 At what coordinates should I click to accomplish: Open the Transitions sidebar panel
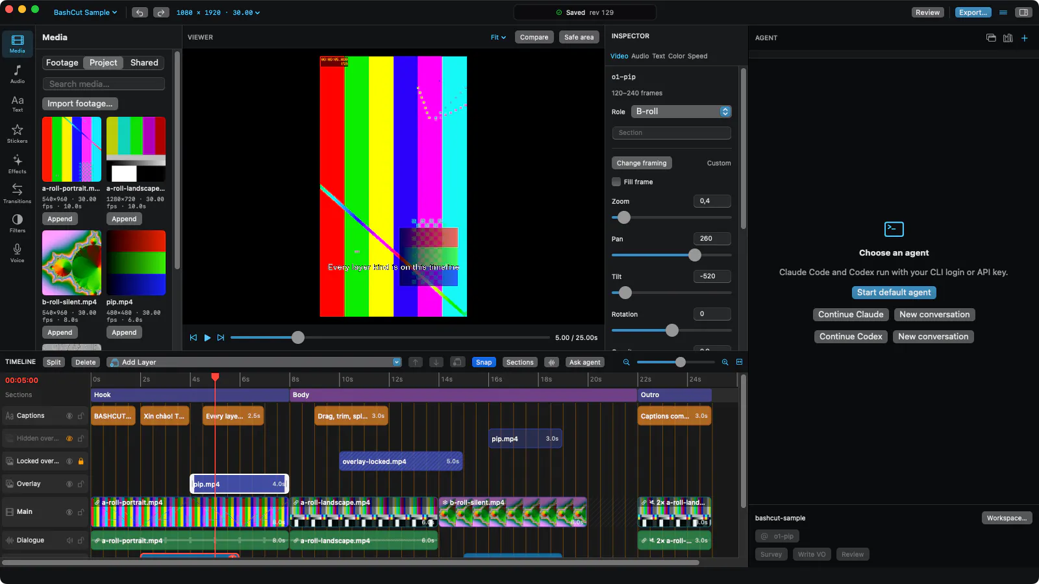tap(18, 193)
